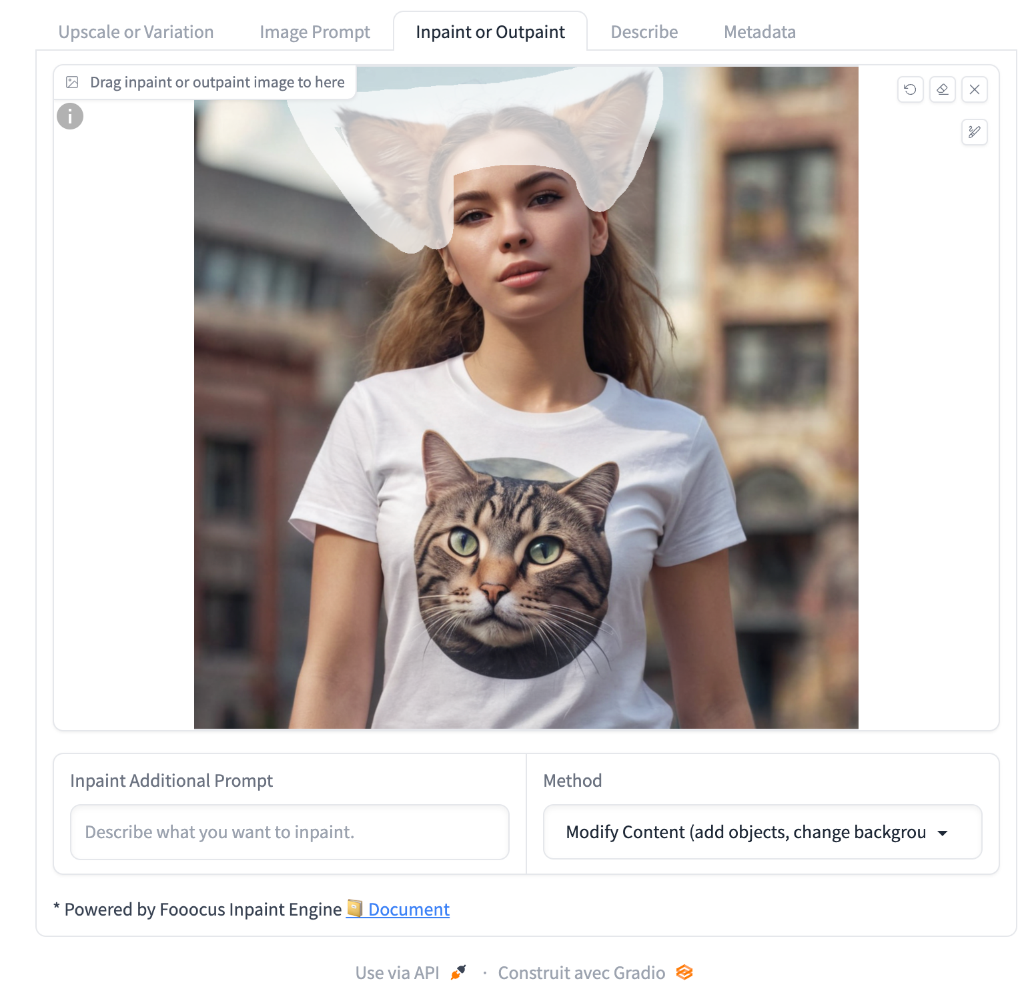The height and width of the screenshot is (993, 1026).
Task: Expand the Modify Content selection list
Action: click(x=760, y=832)
